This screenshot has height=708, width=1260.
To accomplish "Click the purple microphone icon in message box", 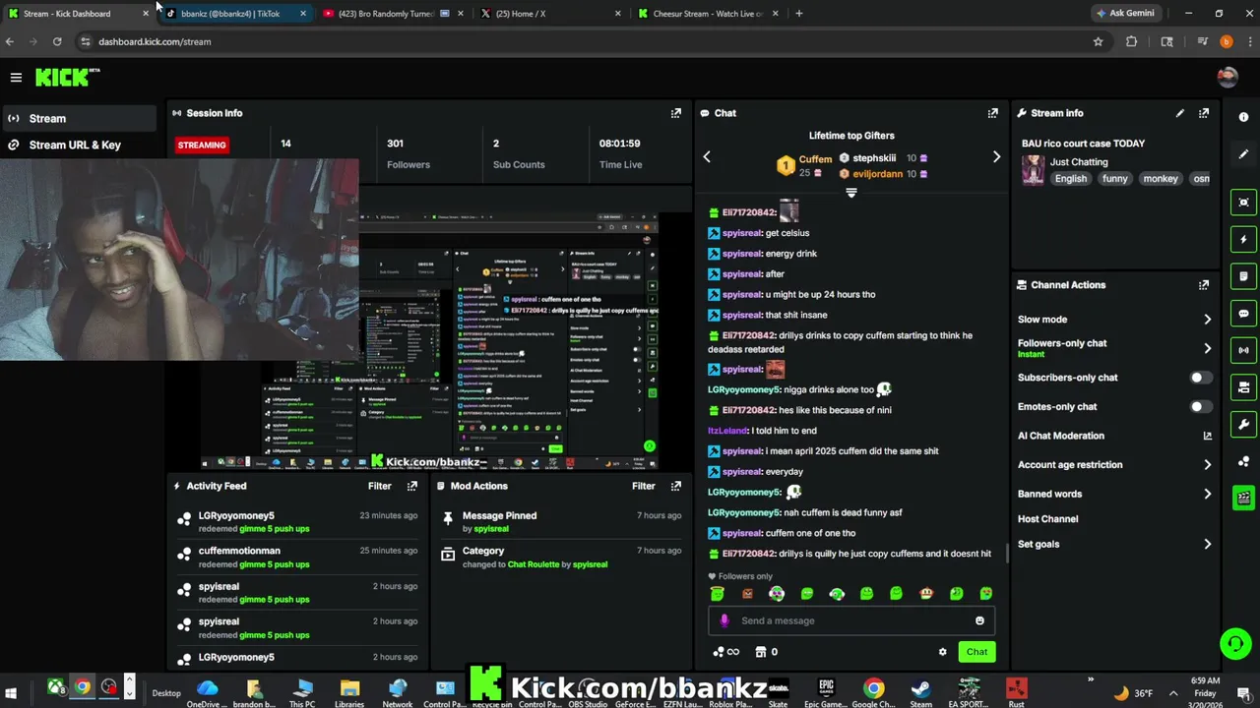I will 724,620.
